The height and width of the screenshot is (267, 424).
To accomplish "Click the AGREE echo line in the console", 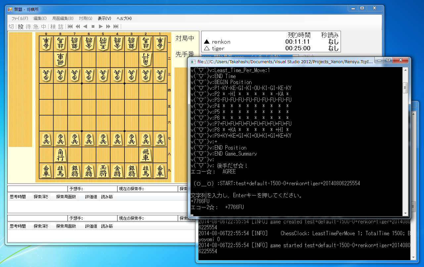I will (213, 171).
